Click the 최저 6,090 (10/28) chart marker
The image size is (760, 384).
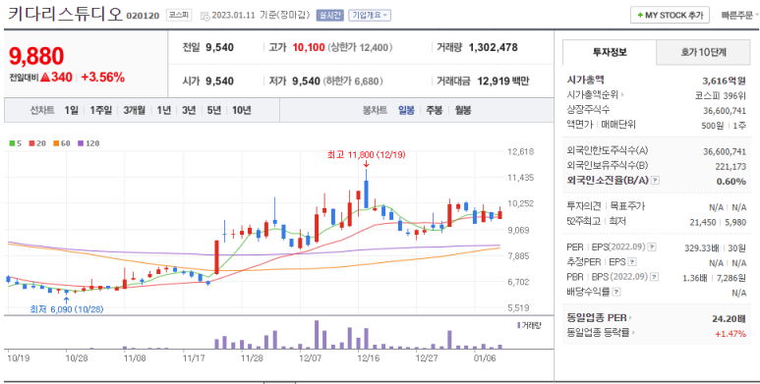click(x=67, y=308)
